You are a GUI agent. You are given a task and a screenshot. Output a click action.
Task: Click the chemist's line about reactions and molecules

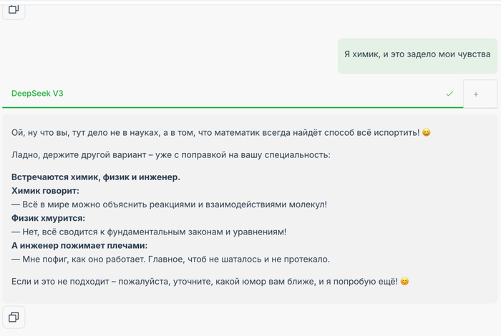pos(169,204)
